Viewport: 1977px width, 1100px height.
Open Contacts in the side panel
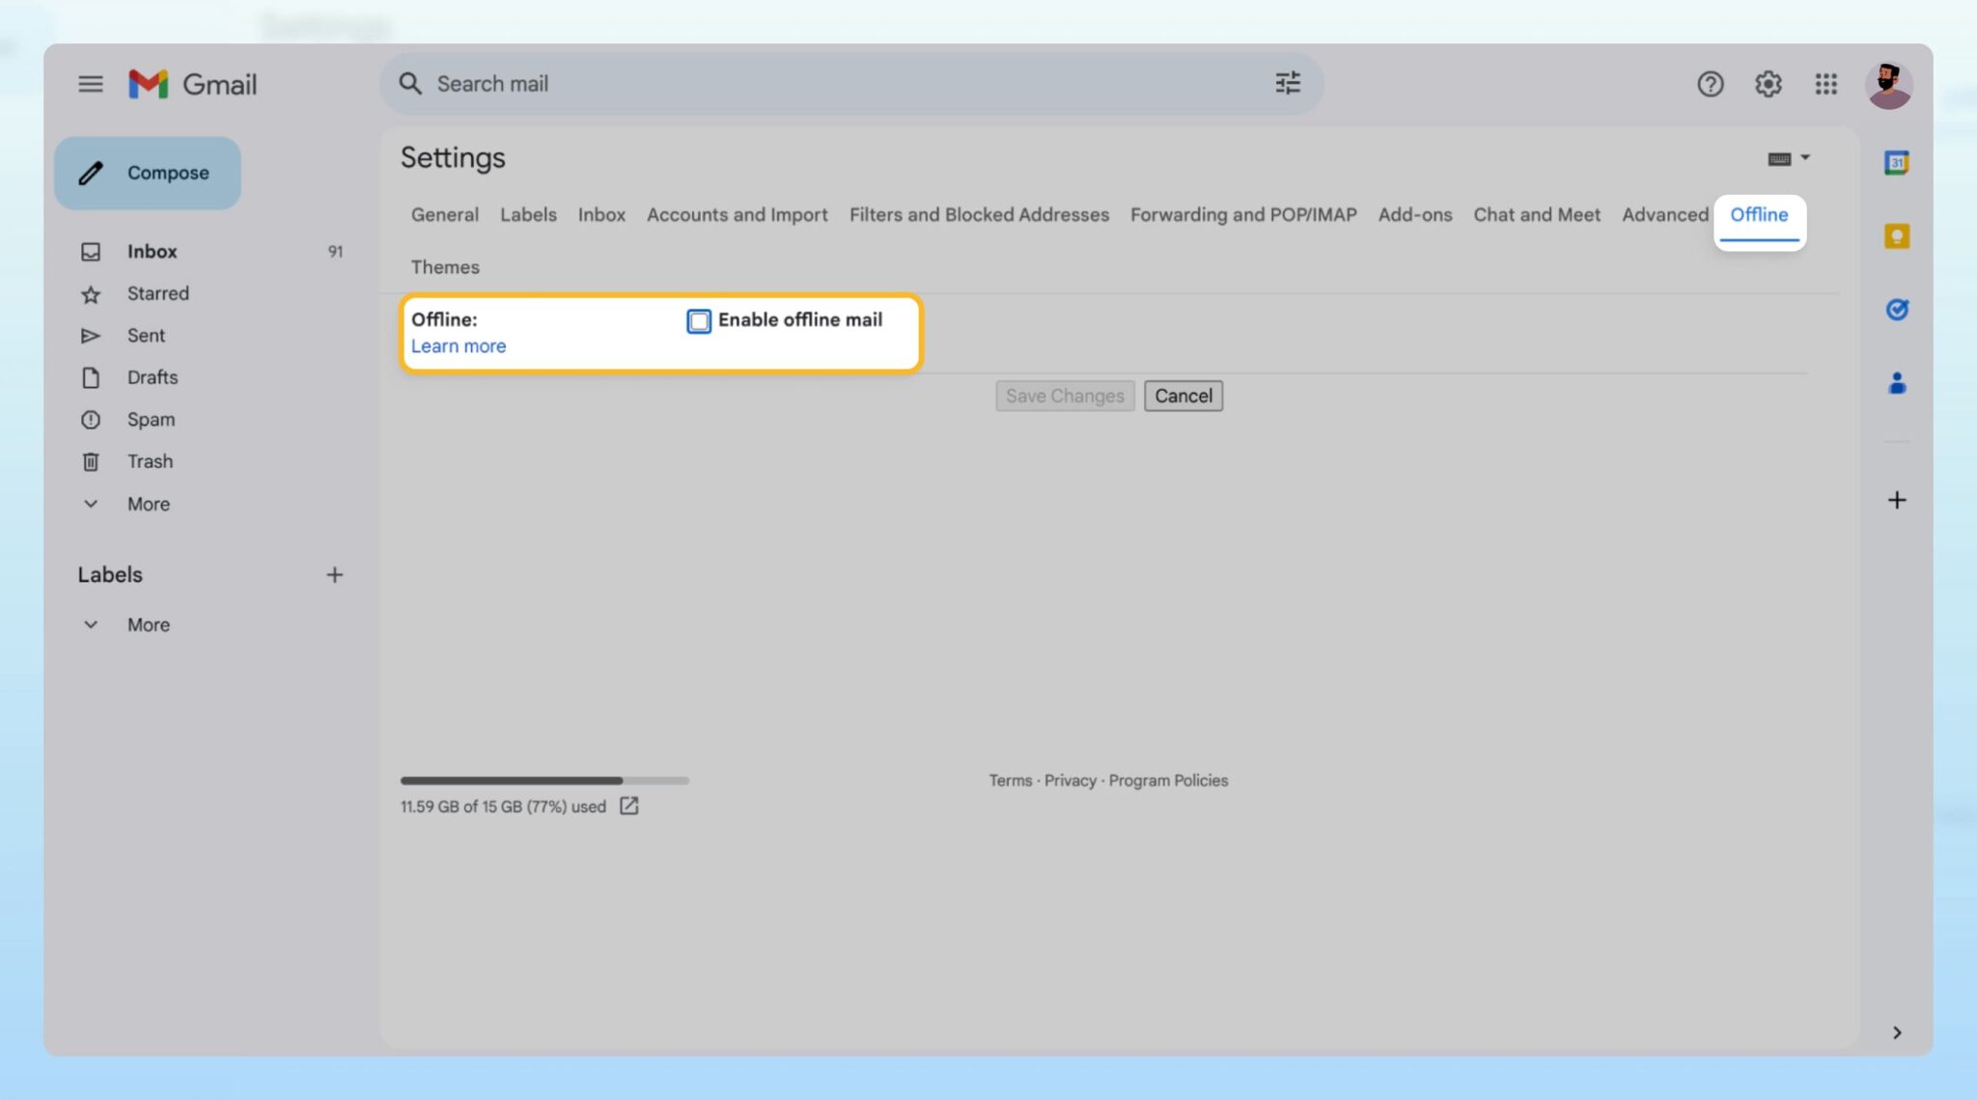click(x=1896, y=383)
